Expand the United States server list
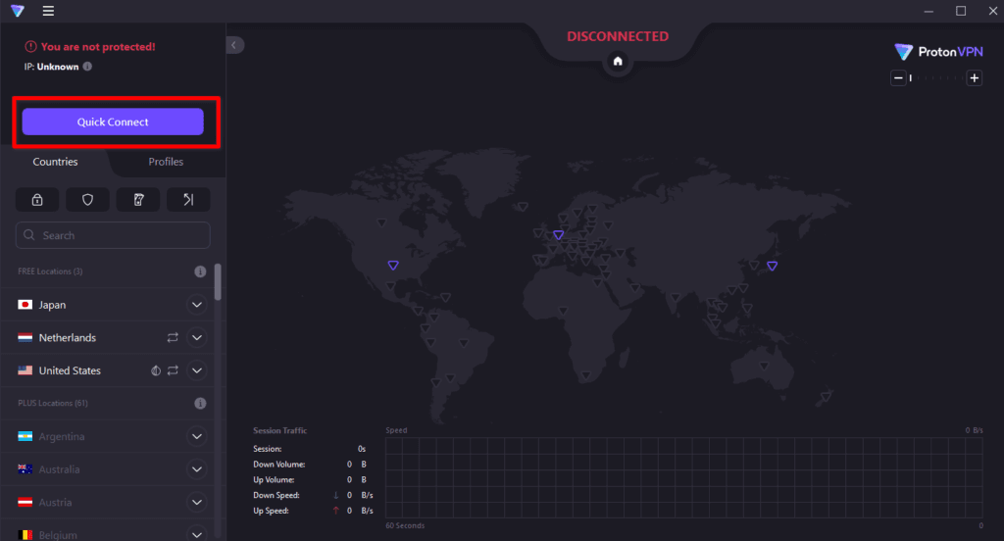1004x541 pixels. point(197,370)
